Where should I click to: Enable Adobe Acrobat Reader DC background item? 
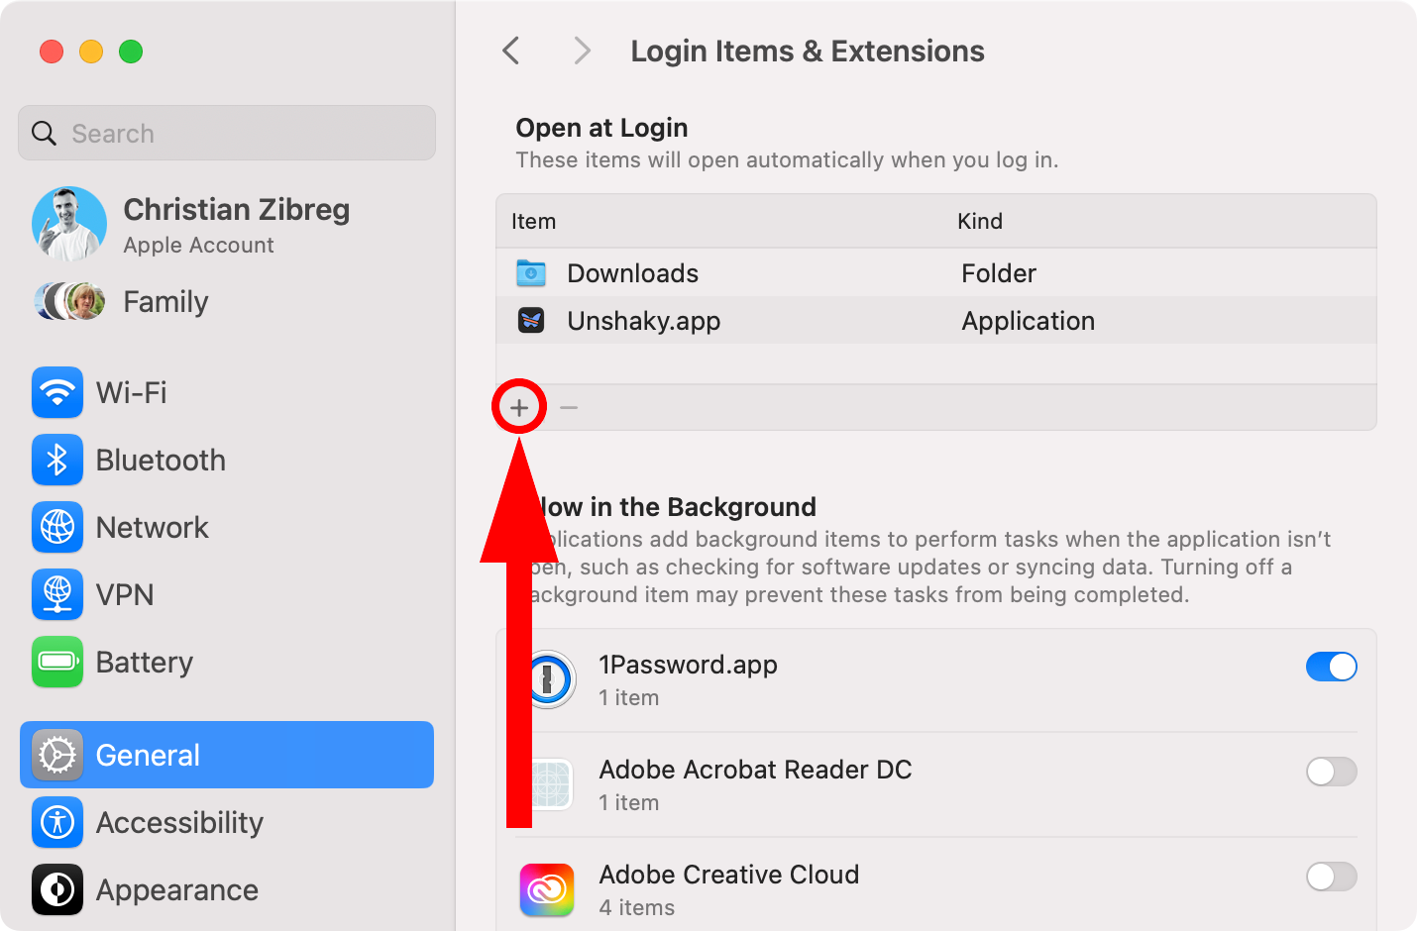[1331, 772]
